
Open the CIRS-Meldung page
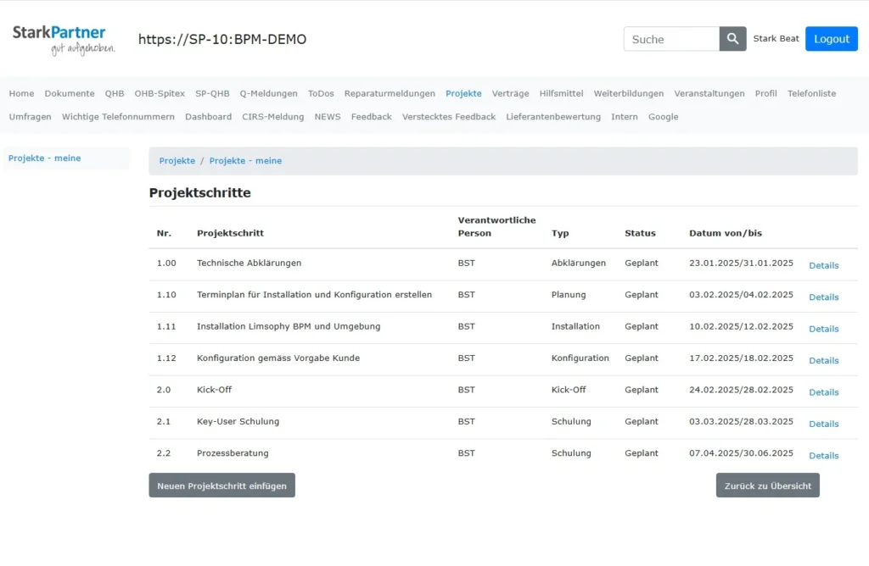(273, 117)
